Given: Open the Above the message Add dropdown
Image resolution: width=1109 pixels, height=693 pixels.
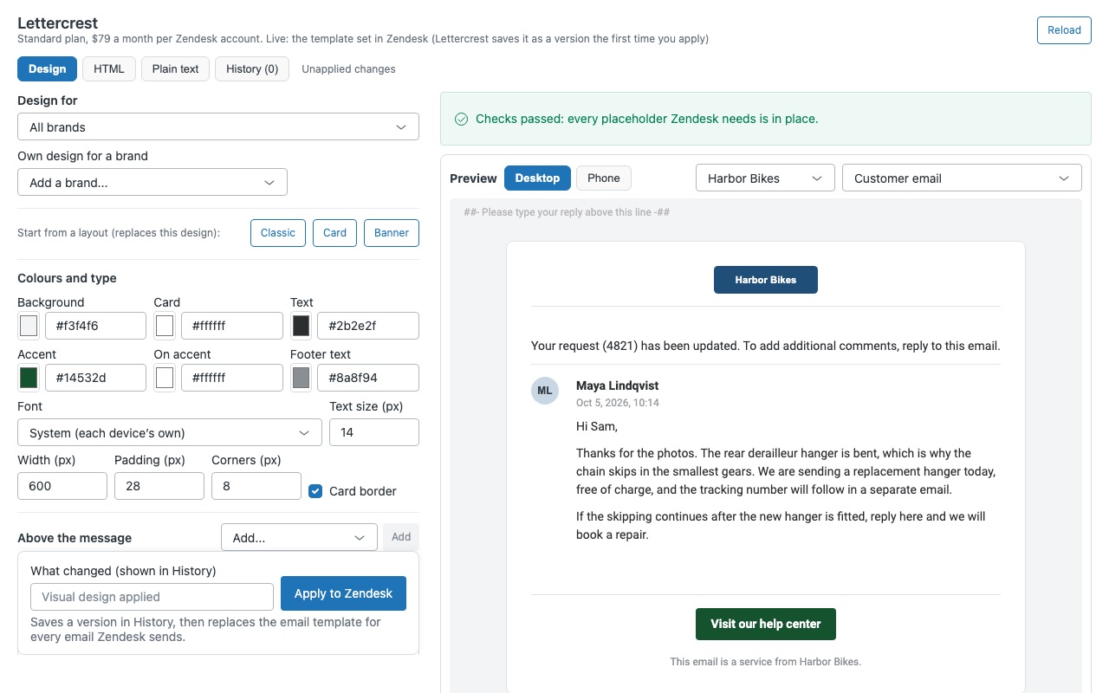Looking at the screenshot, I should [x=299, y=537].
